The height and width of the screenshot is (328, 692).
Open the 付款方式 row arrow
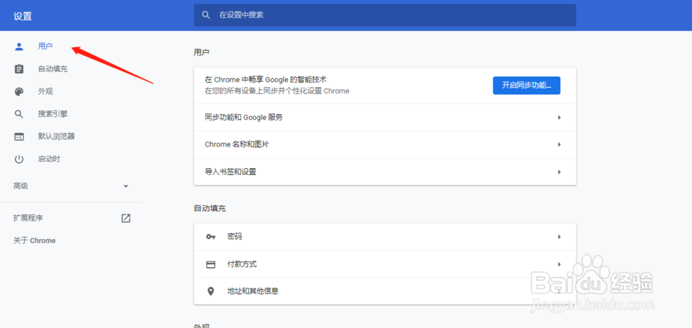coord(559,264)
